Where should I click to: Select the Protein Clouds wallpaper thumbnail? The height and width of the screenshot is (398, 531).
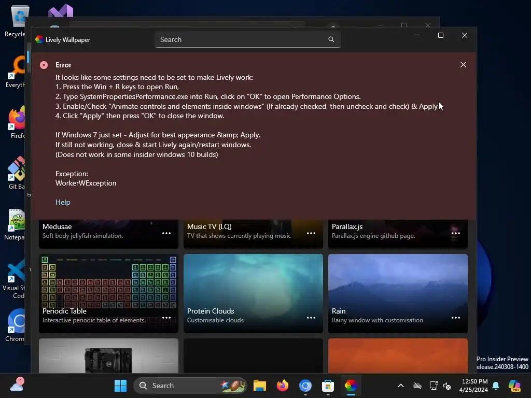(x=253, y=293)
